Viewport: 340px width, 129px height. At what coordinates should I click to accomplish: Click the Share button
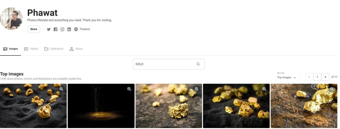(34, 29)
